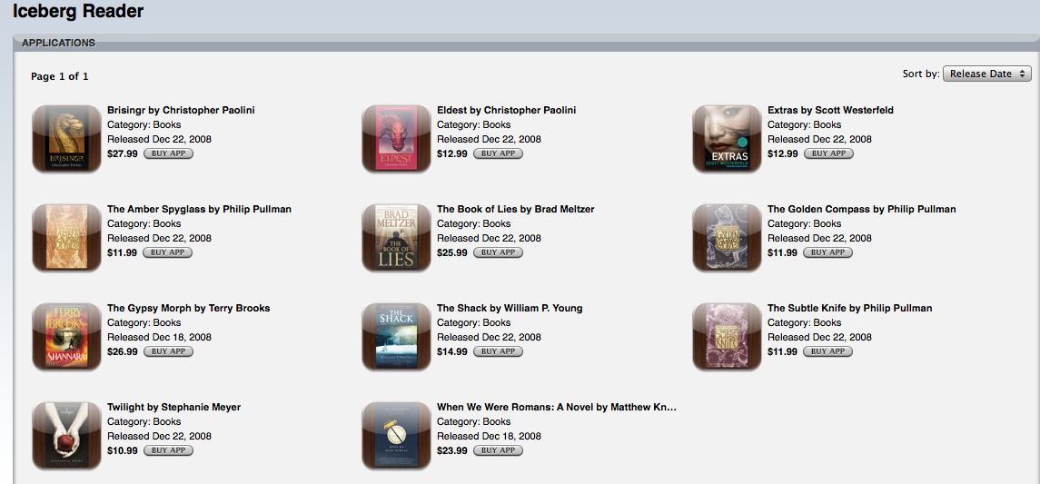The height and width of the screenshot is (484, 1040).
Task: Open The Book of Lies icon
Action: pyautogui.click(x=396, y=237)
